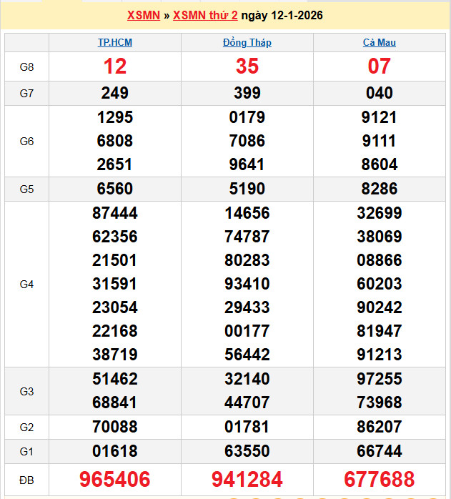Open the TP.HCM province link
Image resolution: width=451 pixels, height=499 pixels.
click(x=115, y=42)
